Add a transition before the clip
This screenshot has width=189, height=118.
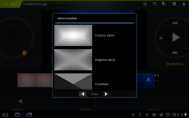164,4
